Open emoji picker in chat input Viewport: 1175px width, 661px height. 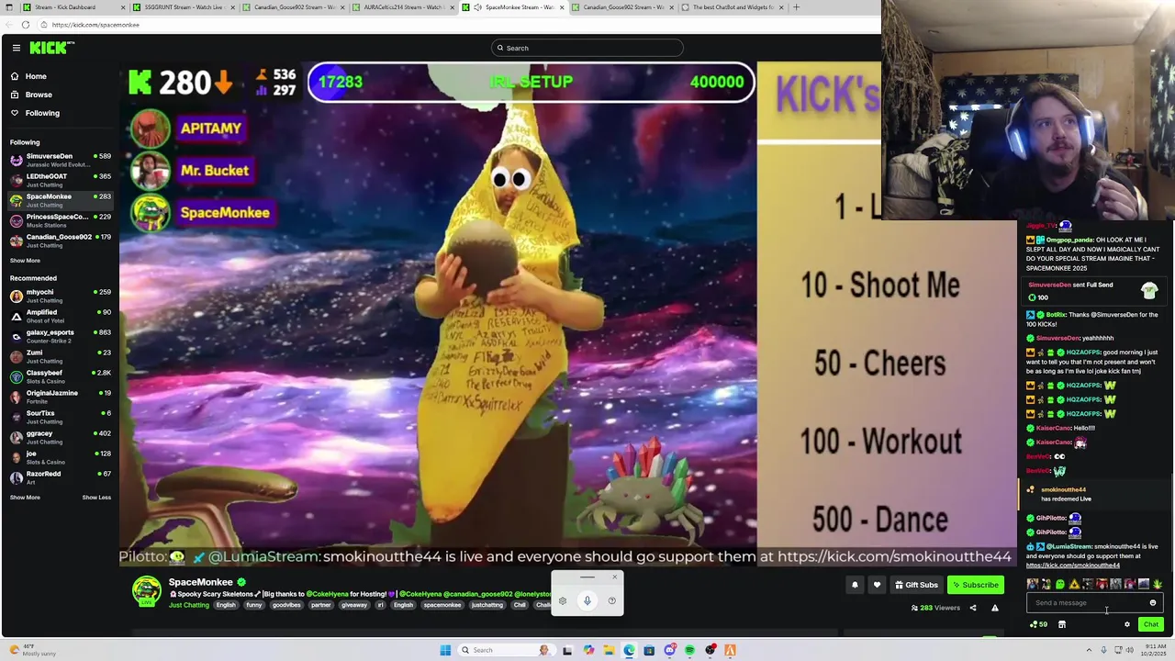point(1153,603)
